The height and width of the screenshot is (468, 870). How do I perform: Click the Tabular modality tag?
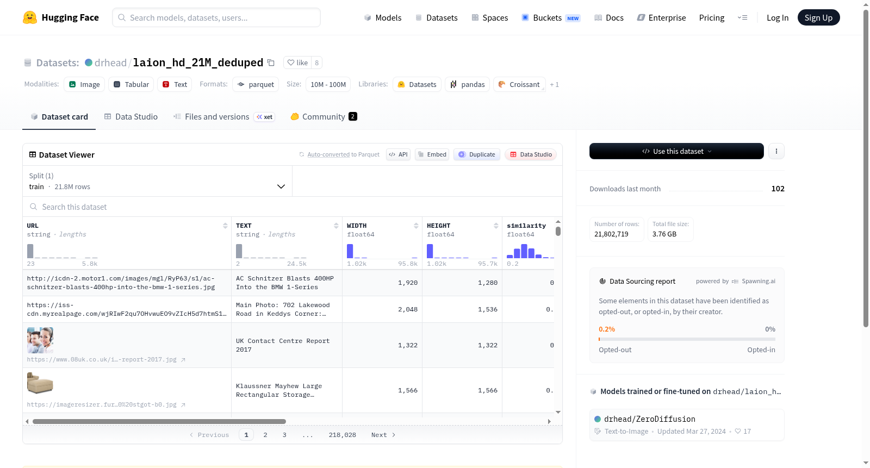(x=131, y=84)
